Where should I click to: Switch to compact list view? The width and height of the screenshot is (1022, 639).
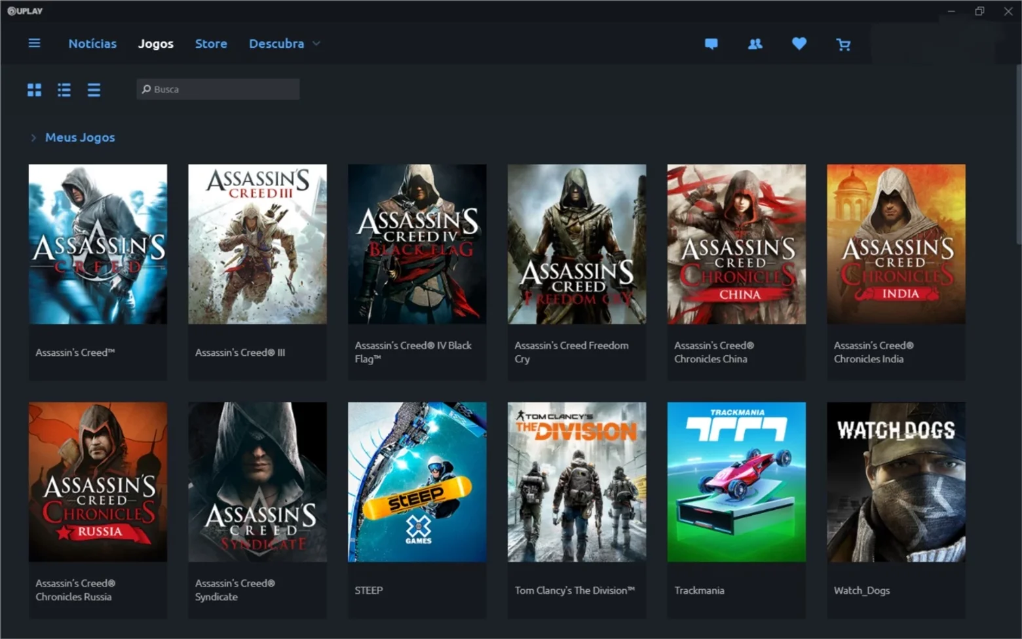pos(94,90)
